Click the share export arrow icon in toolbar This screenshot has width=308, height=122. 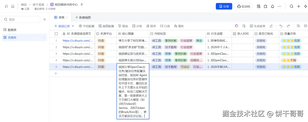click(271, 26)
